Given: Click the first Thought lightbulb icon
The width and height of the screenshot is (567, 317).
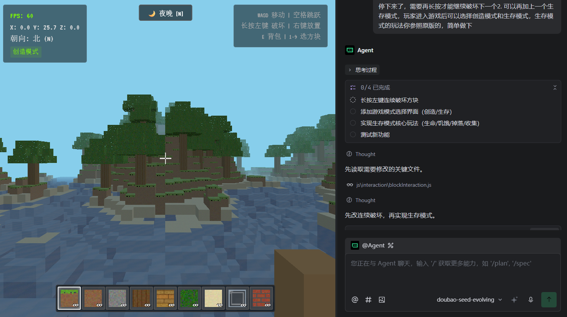Looking at the screenshot, I should tap(349, 154).
